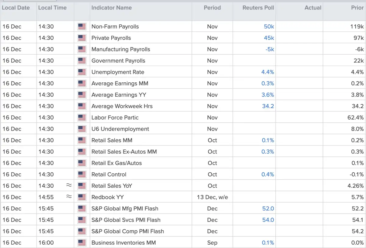This screenshot has height=248, width=366.
Task: Open the Retail Control poll value 0.4%
Action: coord(268,174)
